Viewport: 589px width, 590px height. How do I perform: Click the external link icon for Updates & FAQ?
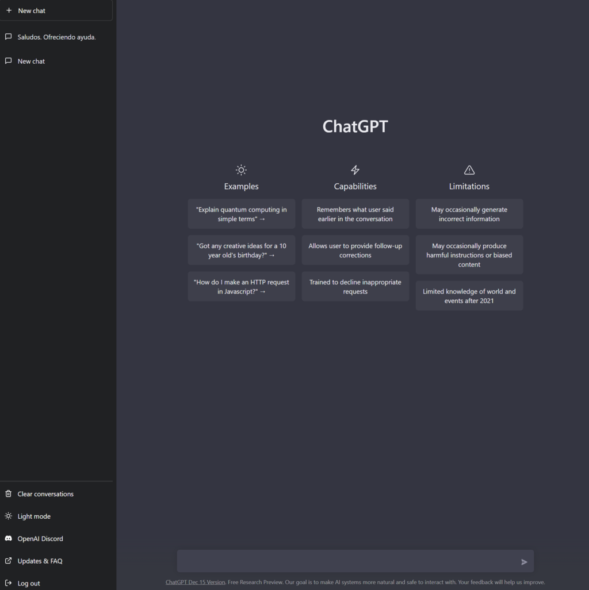pyautogui.click(x=9, y=561)
